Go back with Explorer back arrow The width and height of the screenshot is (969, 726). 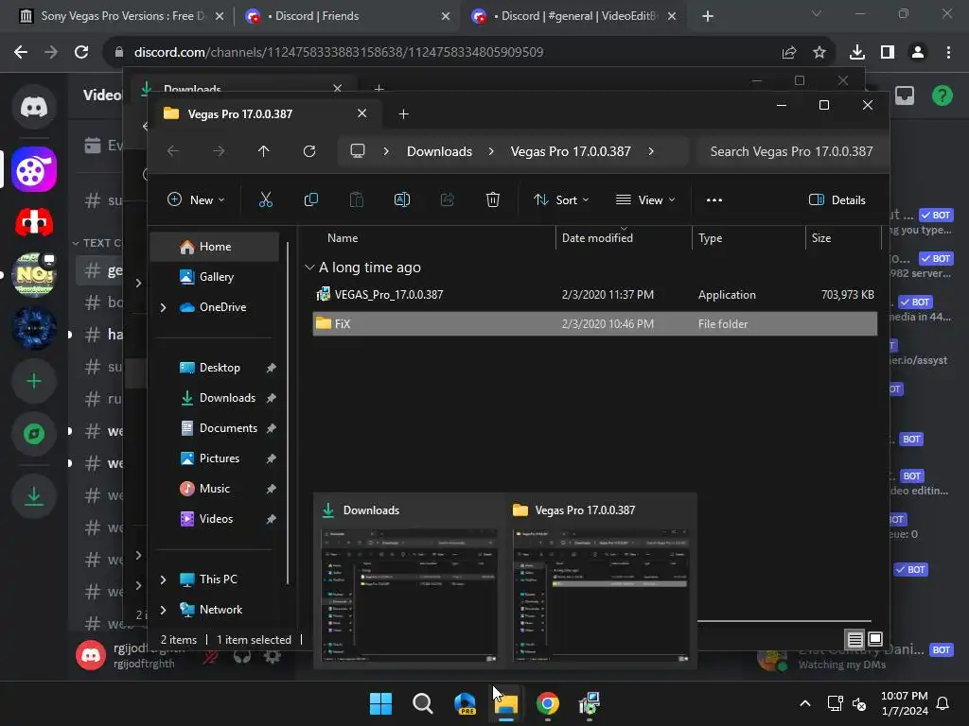(173, 151)
